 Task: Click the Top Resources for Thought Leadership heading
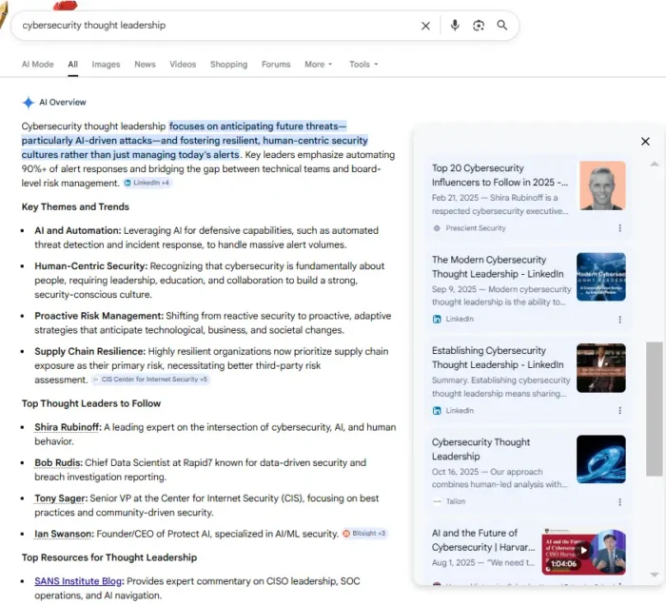pyautogui.click(x=109, y=557)
